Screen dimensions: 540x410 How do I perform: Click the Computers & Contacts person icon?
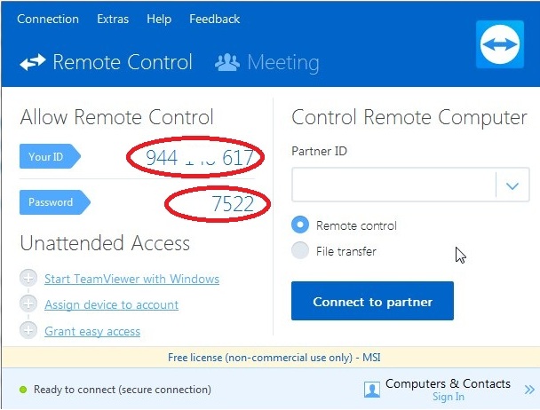[x=372, y=390]
